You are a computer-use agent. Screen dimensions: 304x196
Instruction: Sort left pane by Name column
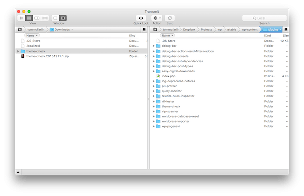coord(32,35)
